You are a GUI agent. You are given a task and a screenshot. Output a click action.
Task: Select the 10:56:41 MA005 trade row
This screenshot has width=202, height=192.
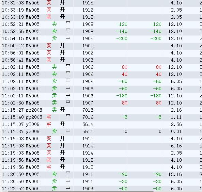point(102,60)
